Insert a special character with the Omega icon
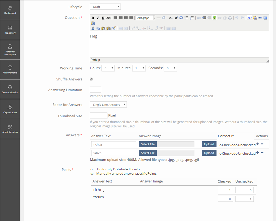The width and height of the screenshot is (276, 221). tap(181, 18)
